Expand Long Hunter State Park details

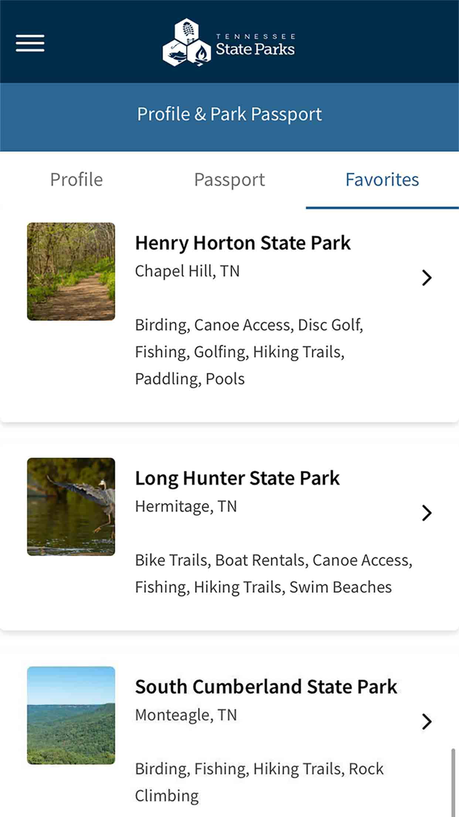(x=427, y=513)
